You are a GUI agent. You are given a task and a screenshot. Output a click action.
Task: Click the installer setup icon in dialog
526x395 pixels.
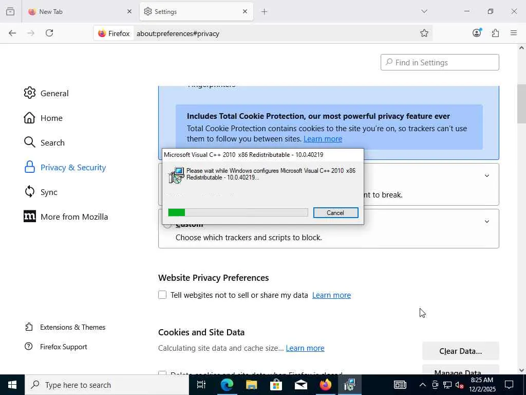point(176,175)
